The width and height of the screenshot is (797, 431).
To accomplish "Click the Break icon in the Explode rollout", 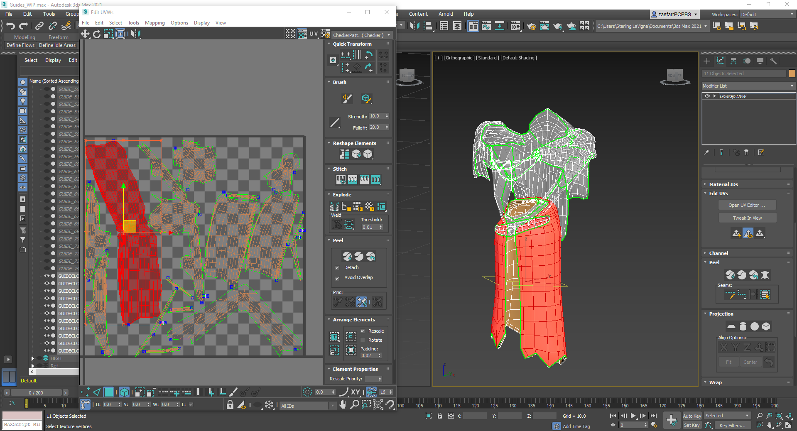I will point(334,206).
